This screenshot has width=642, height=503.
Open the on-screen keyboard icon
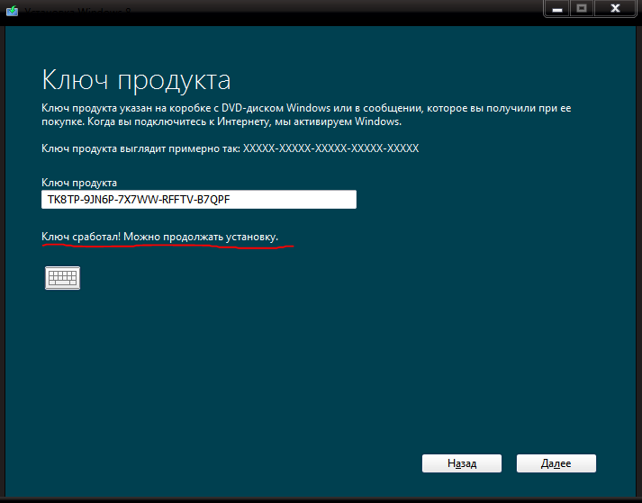[62, 278]
